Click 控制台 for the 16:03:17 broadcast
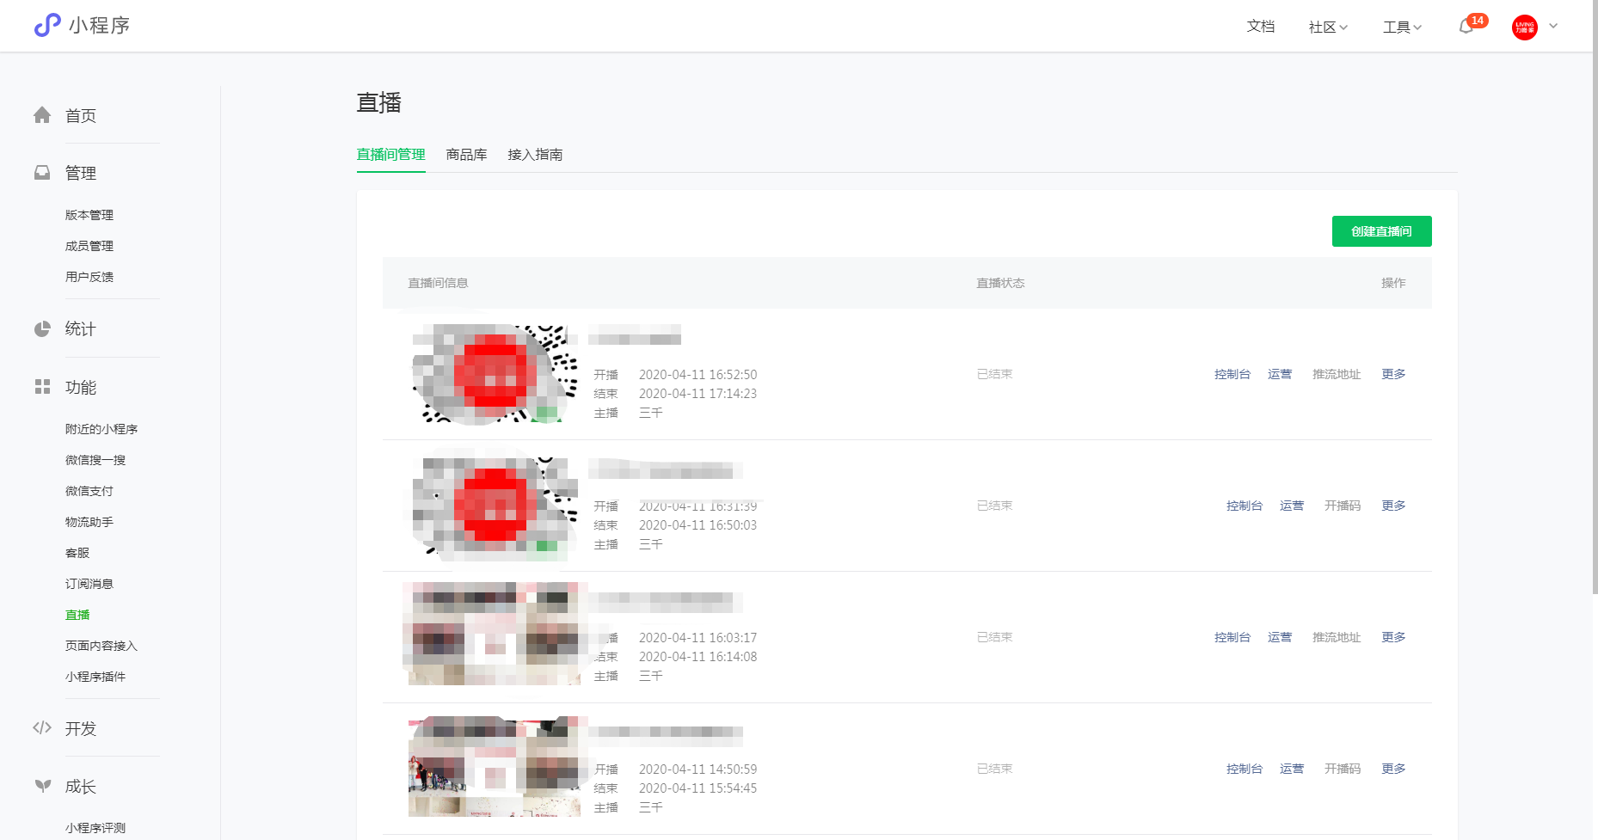1598x840 pixels. [x=1232, y=637]
